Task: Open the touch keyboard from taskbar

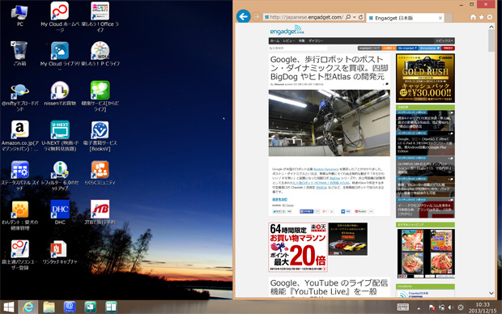Action: (402, 308)
